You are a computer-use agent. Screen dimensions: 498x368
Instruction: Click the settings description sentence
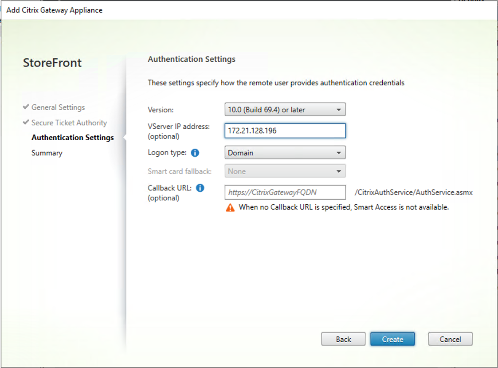point(276,83)
